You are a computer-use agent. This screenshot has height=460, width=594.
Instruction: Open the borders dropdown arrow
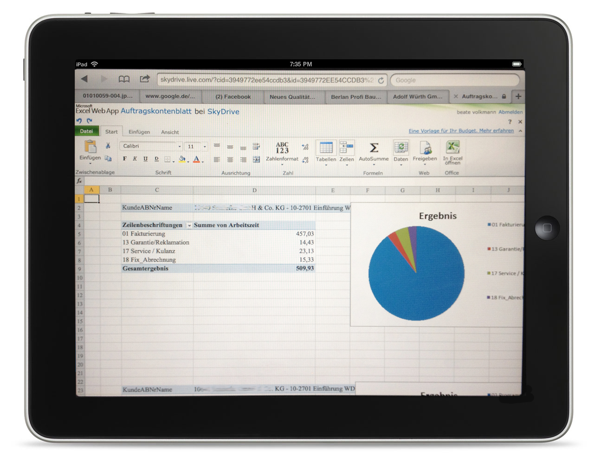tap(174, 161)
